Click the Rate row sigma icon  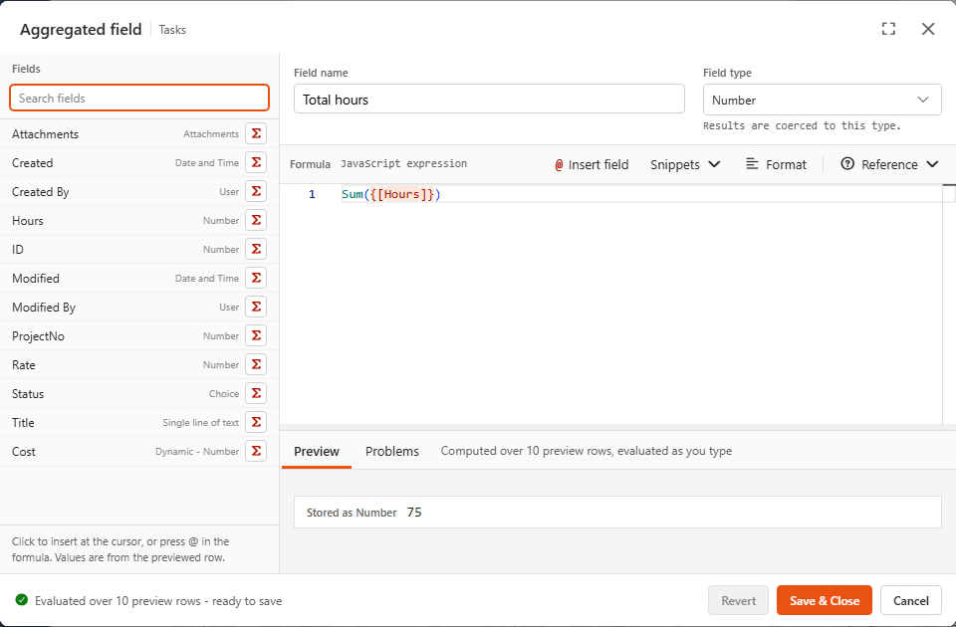[x=256, y=364]
